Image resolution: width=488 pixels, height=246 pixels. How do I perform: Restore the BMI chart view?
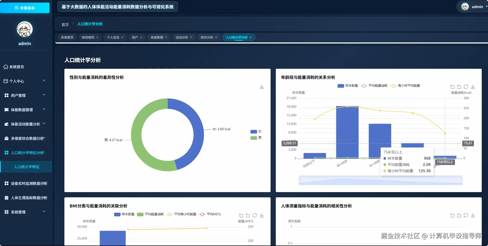tap(255, 216)
